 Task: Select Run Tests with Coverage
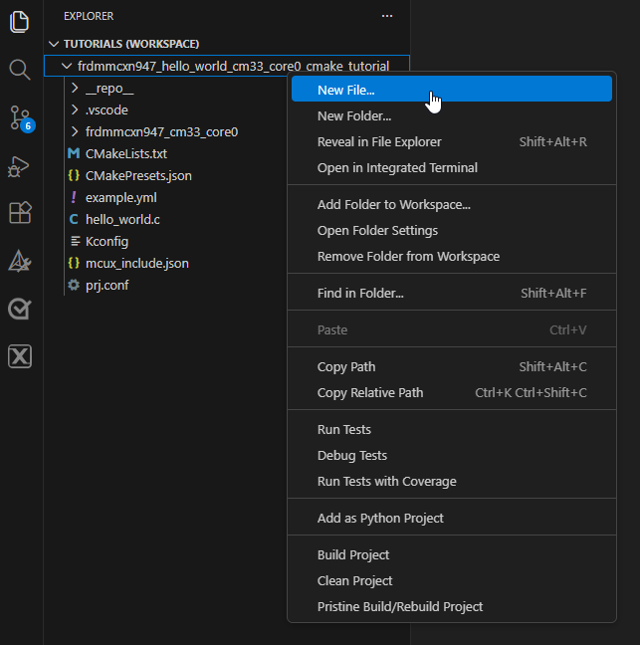point(452,482)
